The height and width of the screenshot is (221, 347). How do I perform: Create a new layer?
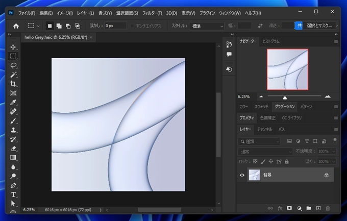click(x=318, y=208)
